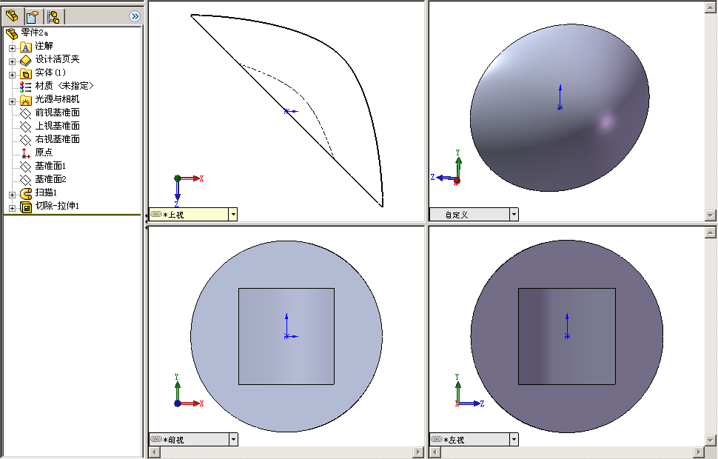This screenshot has width=718, height=459.
Task: Select the 扫描1 feature label
Action: point(46,192)
